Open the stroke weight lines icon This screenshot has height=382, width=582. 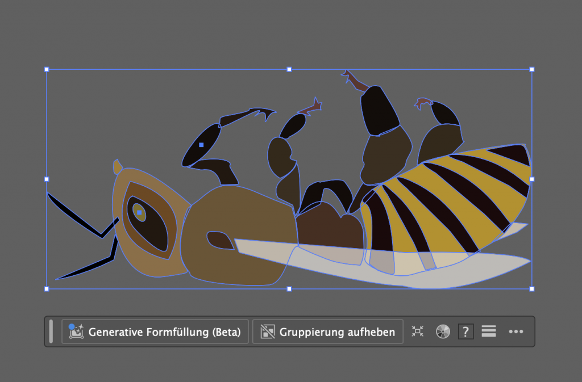pyautogui.click(x=489, y=331)
